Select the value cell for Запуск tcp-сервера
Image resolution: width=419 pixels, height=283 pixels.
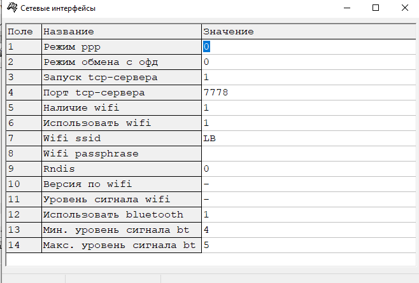tap(309, 77)
